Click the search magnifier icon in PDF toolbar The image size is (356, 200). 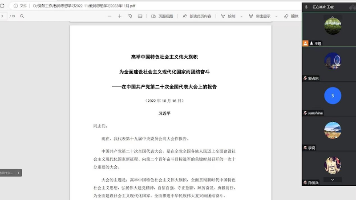[22, 16]
